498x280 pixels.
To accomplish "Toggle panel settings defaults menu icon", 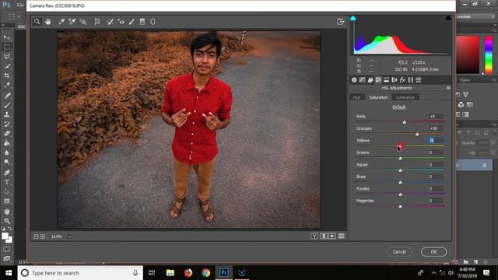I will point(341,236).
